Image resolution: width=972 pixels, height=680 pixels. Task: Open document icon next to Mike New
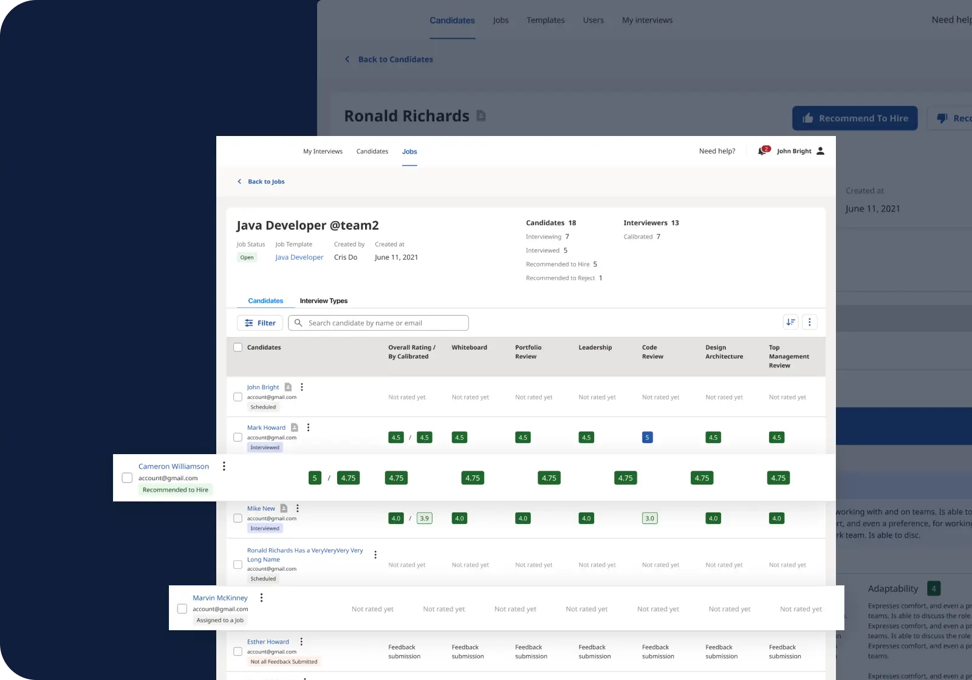284,509
